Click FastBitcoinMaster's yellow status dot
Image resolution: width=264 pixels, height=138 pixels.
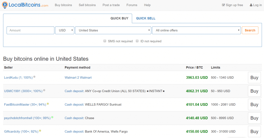click(x=48, y=104)
